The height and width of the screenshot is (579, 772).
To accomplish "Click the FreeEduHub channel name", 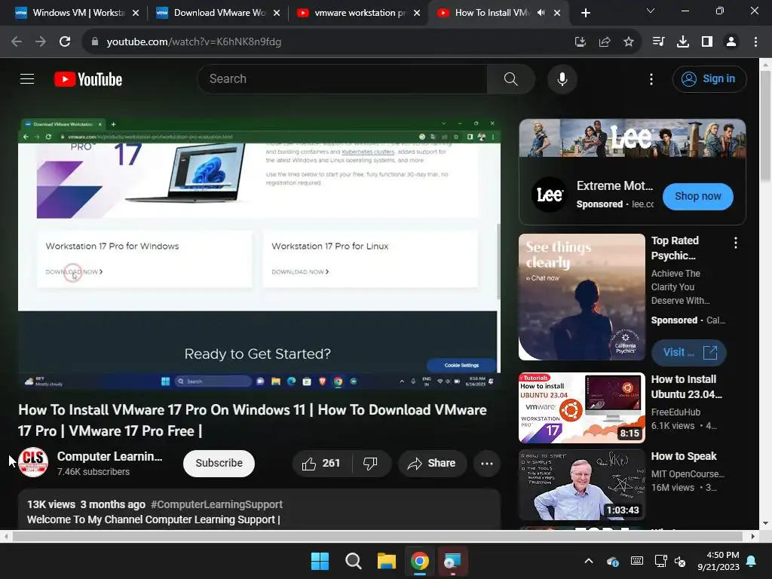I will pyautogui.click(x=675, y=412).
